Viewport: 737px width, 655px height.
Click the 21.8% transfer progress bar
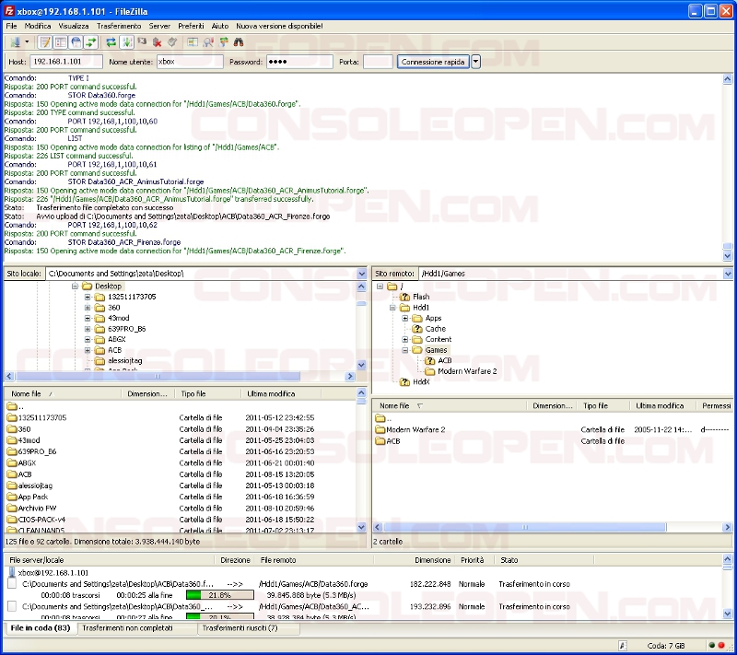pos(219,595)
